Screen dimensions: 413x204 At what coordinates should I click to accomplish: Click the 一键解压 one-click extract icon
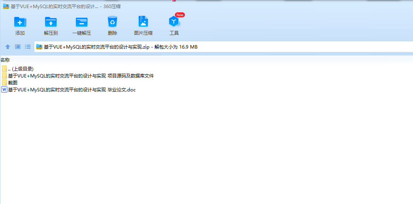[x=82, y=22]
